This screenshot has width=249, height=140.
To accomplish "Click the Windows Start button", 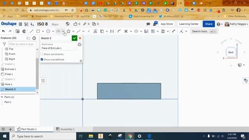I will point(5,136).
